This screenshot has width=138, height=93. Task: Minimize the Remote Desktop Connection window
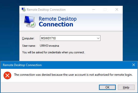[x=94, y=9]
